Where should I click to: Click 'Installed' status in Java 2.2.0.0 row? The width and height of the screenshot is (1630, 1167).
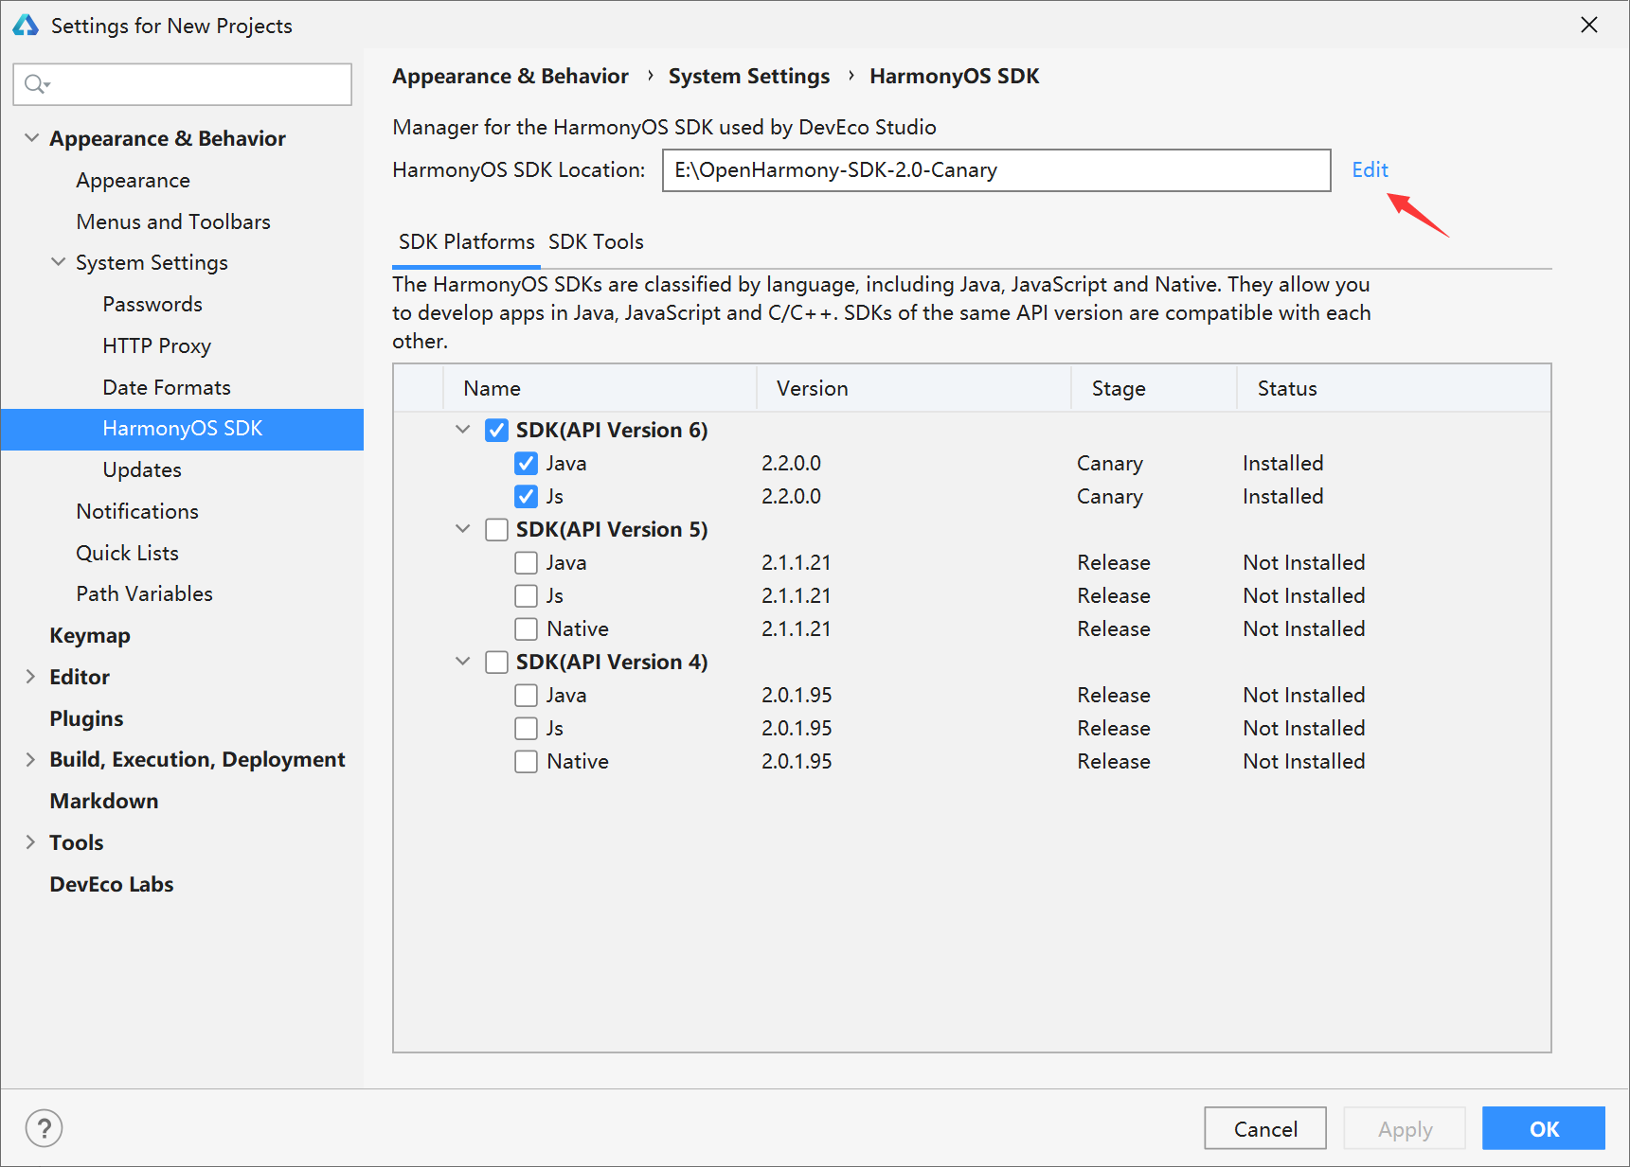pyautogui.click(x=1282, y=463)
